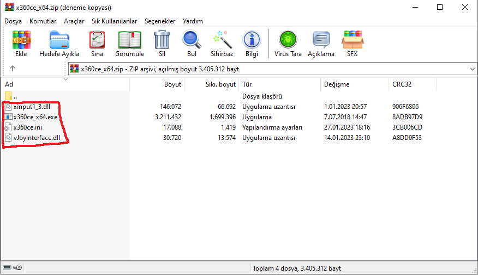478x275 pixels.
Task: Start the Virüs Tara scan
Action: tap(288, 40)
